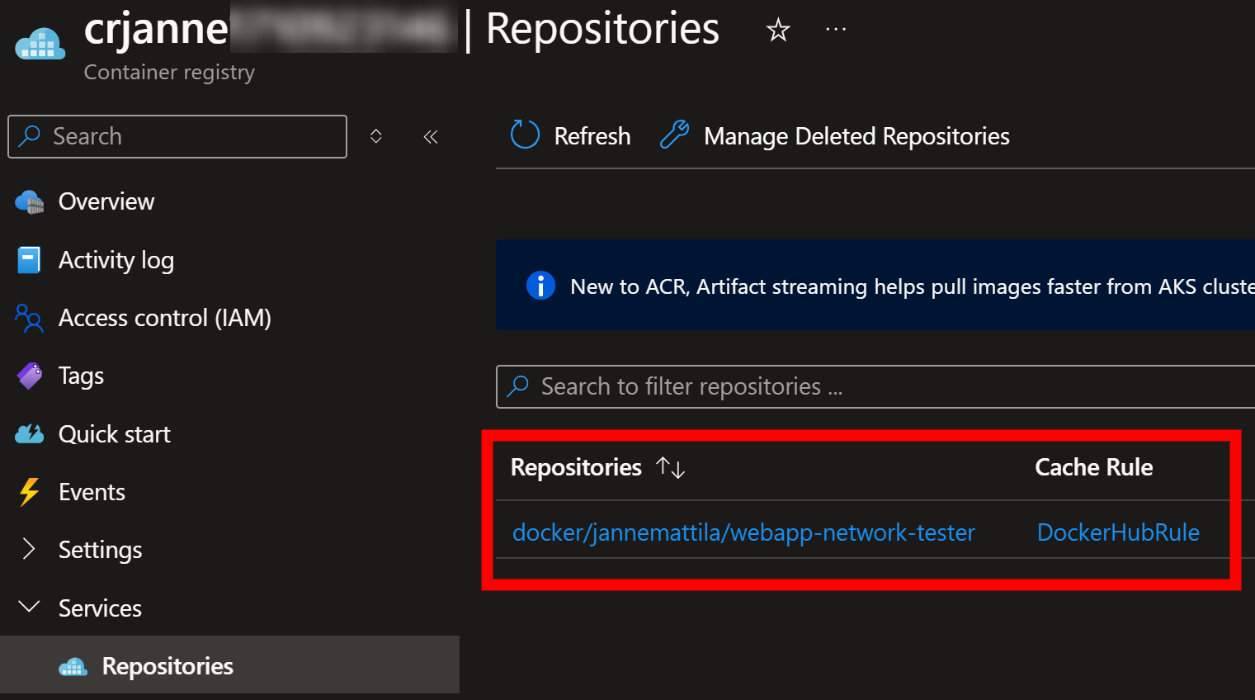Image resolution: width=1255 pixels, height=700 pixels.
Task: Click the Services group label
Action: click(x=100, y=608)
